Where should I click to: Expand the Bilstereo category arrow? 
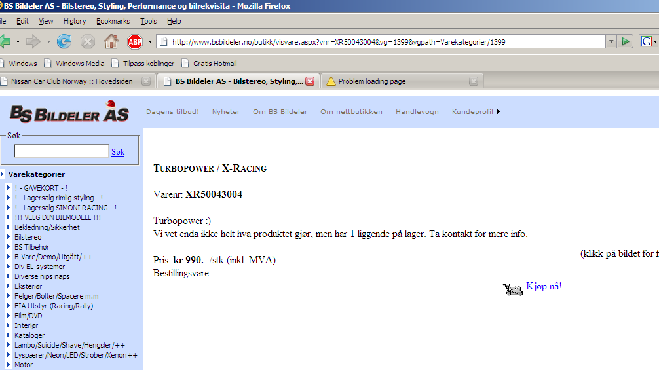click(x=9, y=237)
